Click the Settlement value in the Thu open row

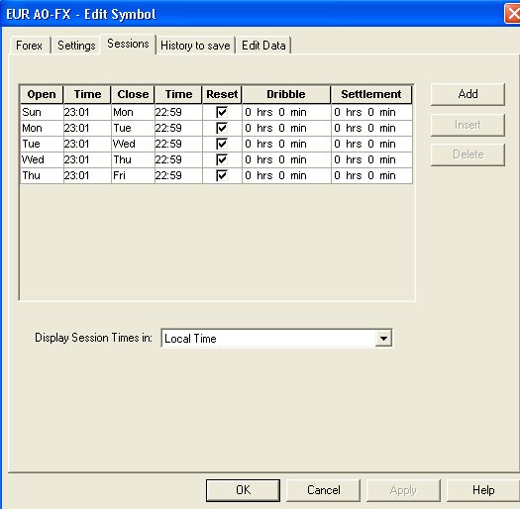click(371, 175)
